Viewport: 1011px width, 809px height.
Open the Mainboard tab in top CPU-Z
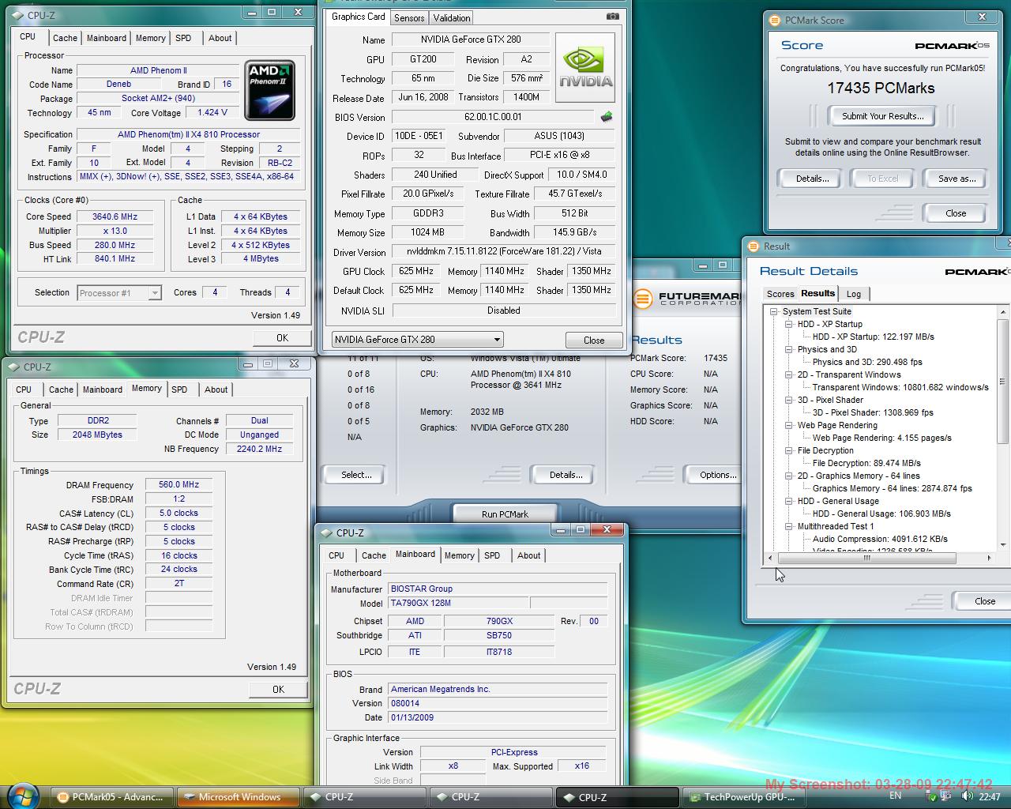[x=107, y=38]
